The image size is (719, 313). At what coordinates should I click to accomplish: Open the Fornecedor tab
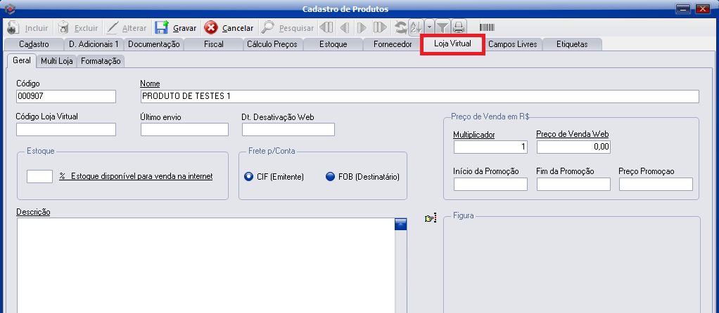[393, 44]
